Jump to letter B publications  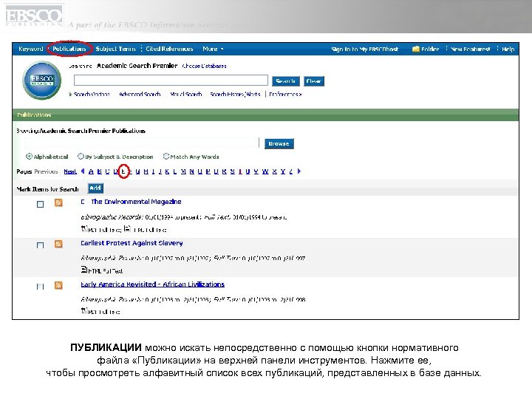(x=100, y=171)
